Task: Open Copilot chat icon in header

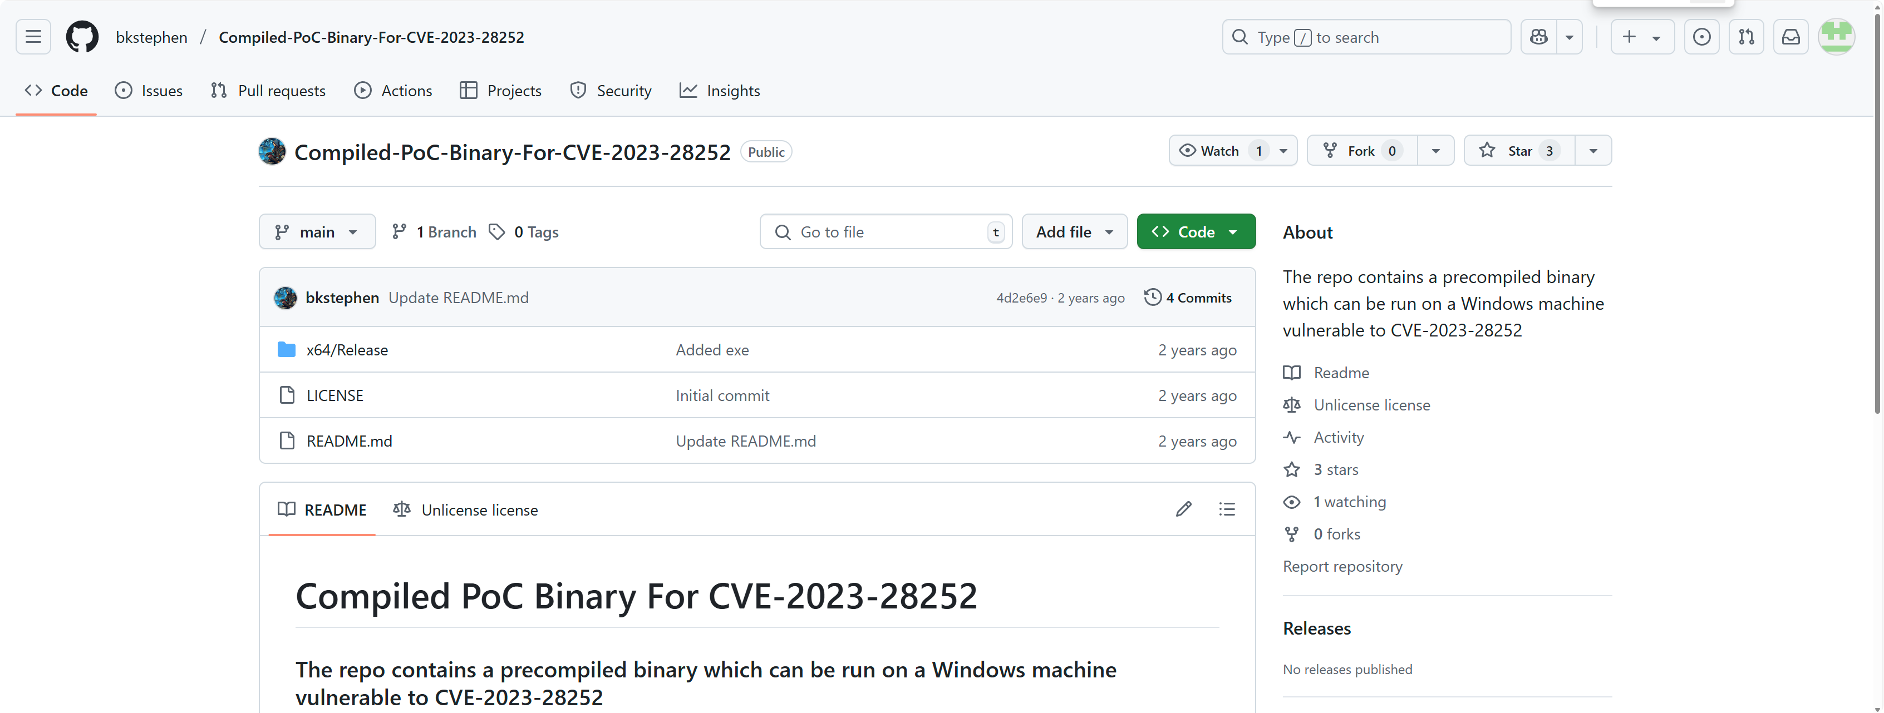Action: (x=1539, y=37)
